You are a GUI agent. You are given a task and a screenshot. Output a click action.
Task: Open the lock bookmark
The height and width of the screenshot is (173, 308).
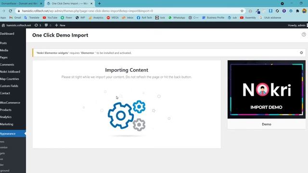(160, 18)
